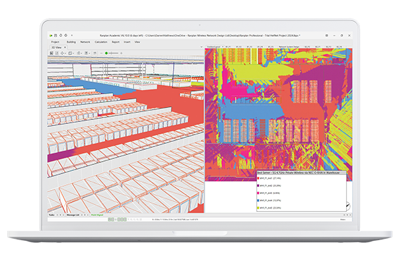Click the red legend color swatch
The height and width of the screenshot is (260, 399).
(x=258, y=178)
